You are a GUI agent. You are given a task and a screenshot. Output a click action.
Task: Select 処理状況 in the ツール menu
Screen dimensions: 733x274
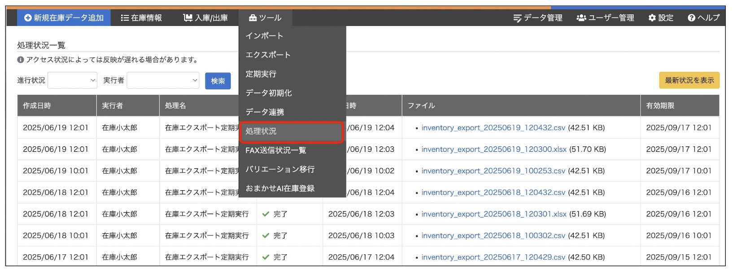(x=292, y=131)
